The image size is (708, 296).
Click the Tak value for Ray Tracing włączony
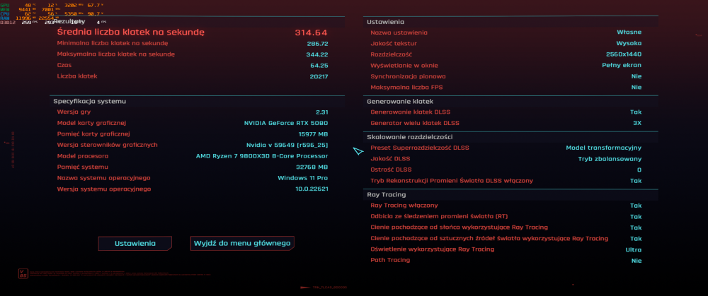(636, 206)
